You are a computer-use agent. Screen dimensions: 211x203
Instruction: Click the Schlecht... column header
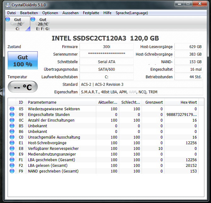pyautogui.click(x=130, y=102)
